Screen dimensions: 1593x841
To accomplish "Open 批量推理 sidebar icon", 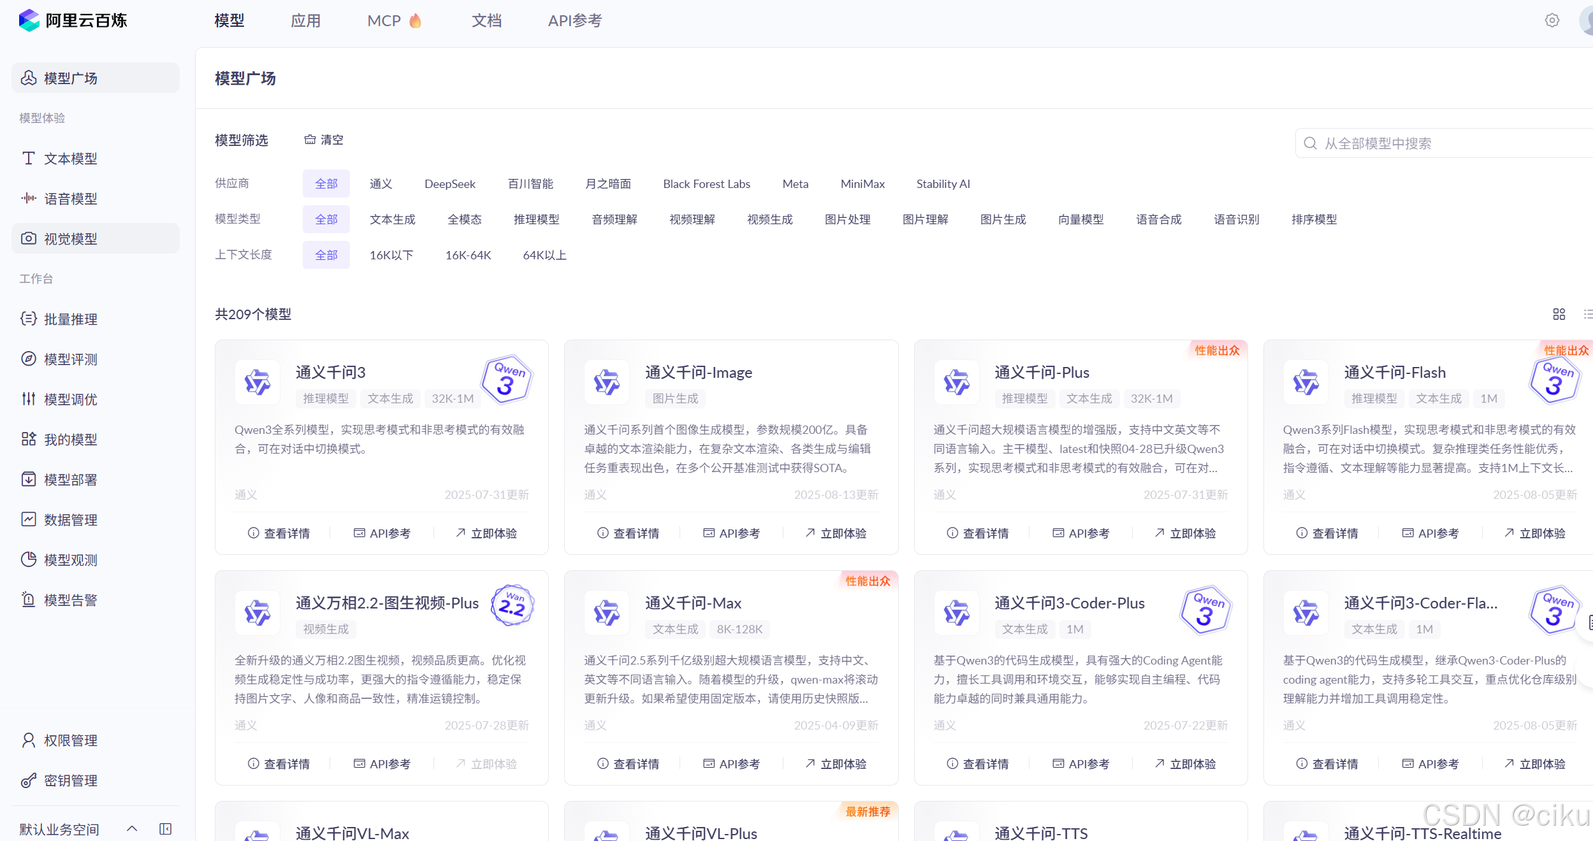I will [29, 319].
